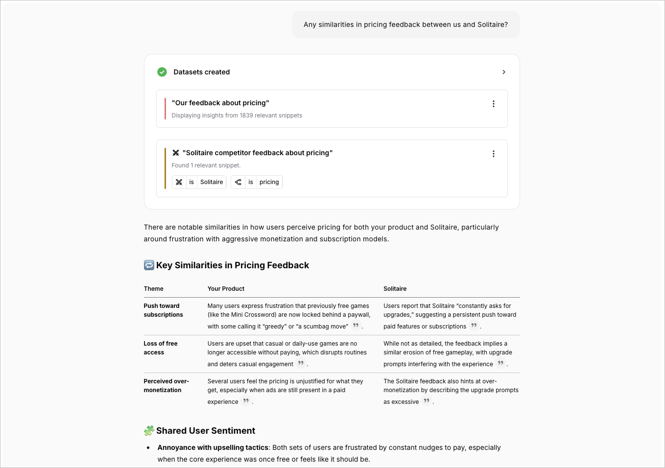Click the "Your Product" column header

tap(225, 288)
